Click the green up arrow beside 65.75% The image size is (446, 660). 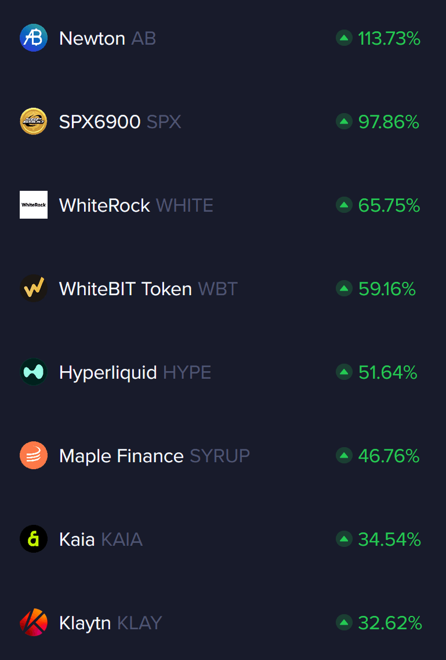pos(344,205)
